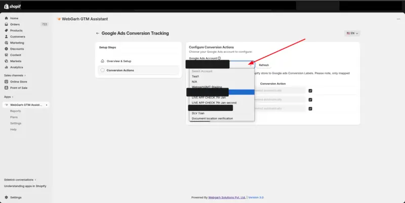Image resolution: width=405 pixels, height=203 pixels.
Task: Click the first conversion action input field
Action: [x=280, y=91]
